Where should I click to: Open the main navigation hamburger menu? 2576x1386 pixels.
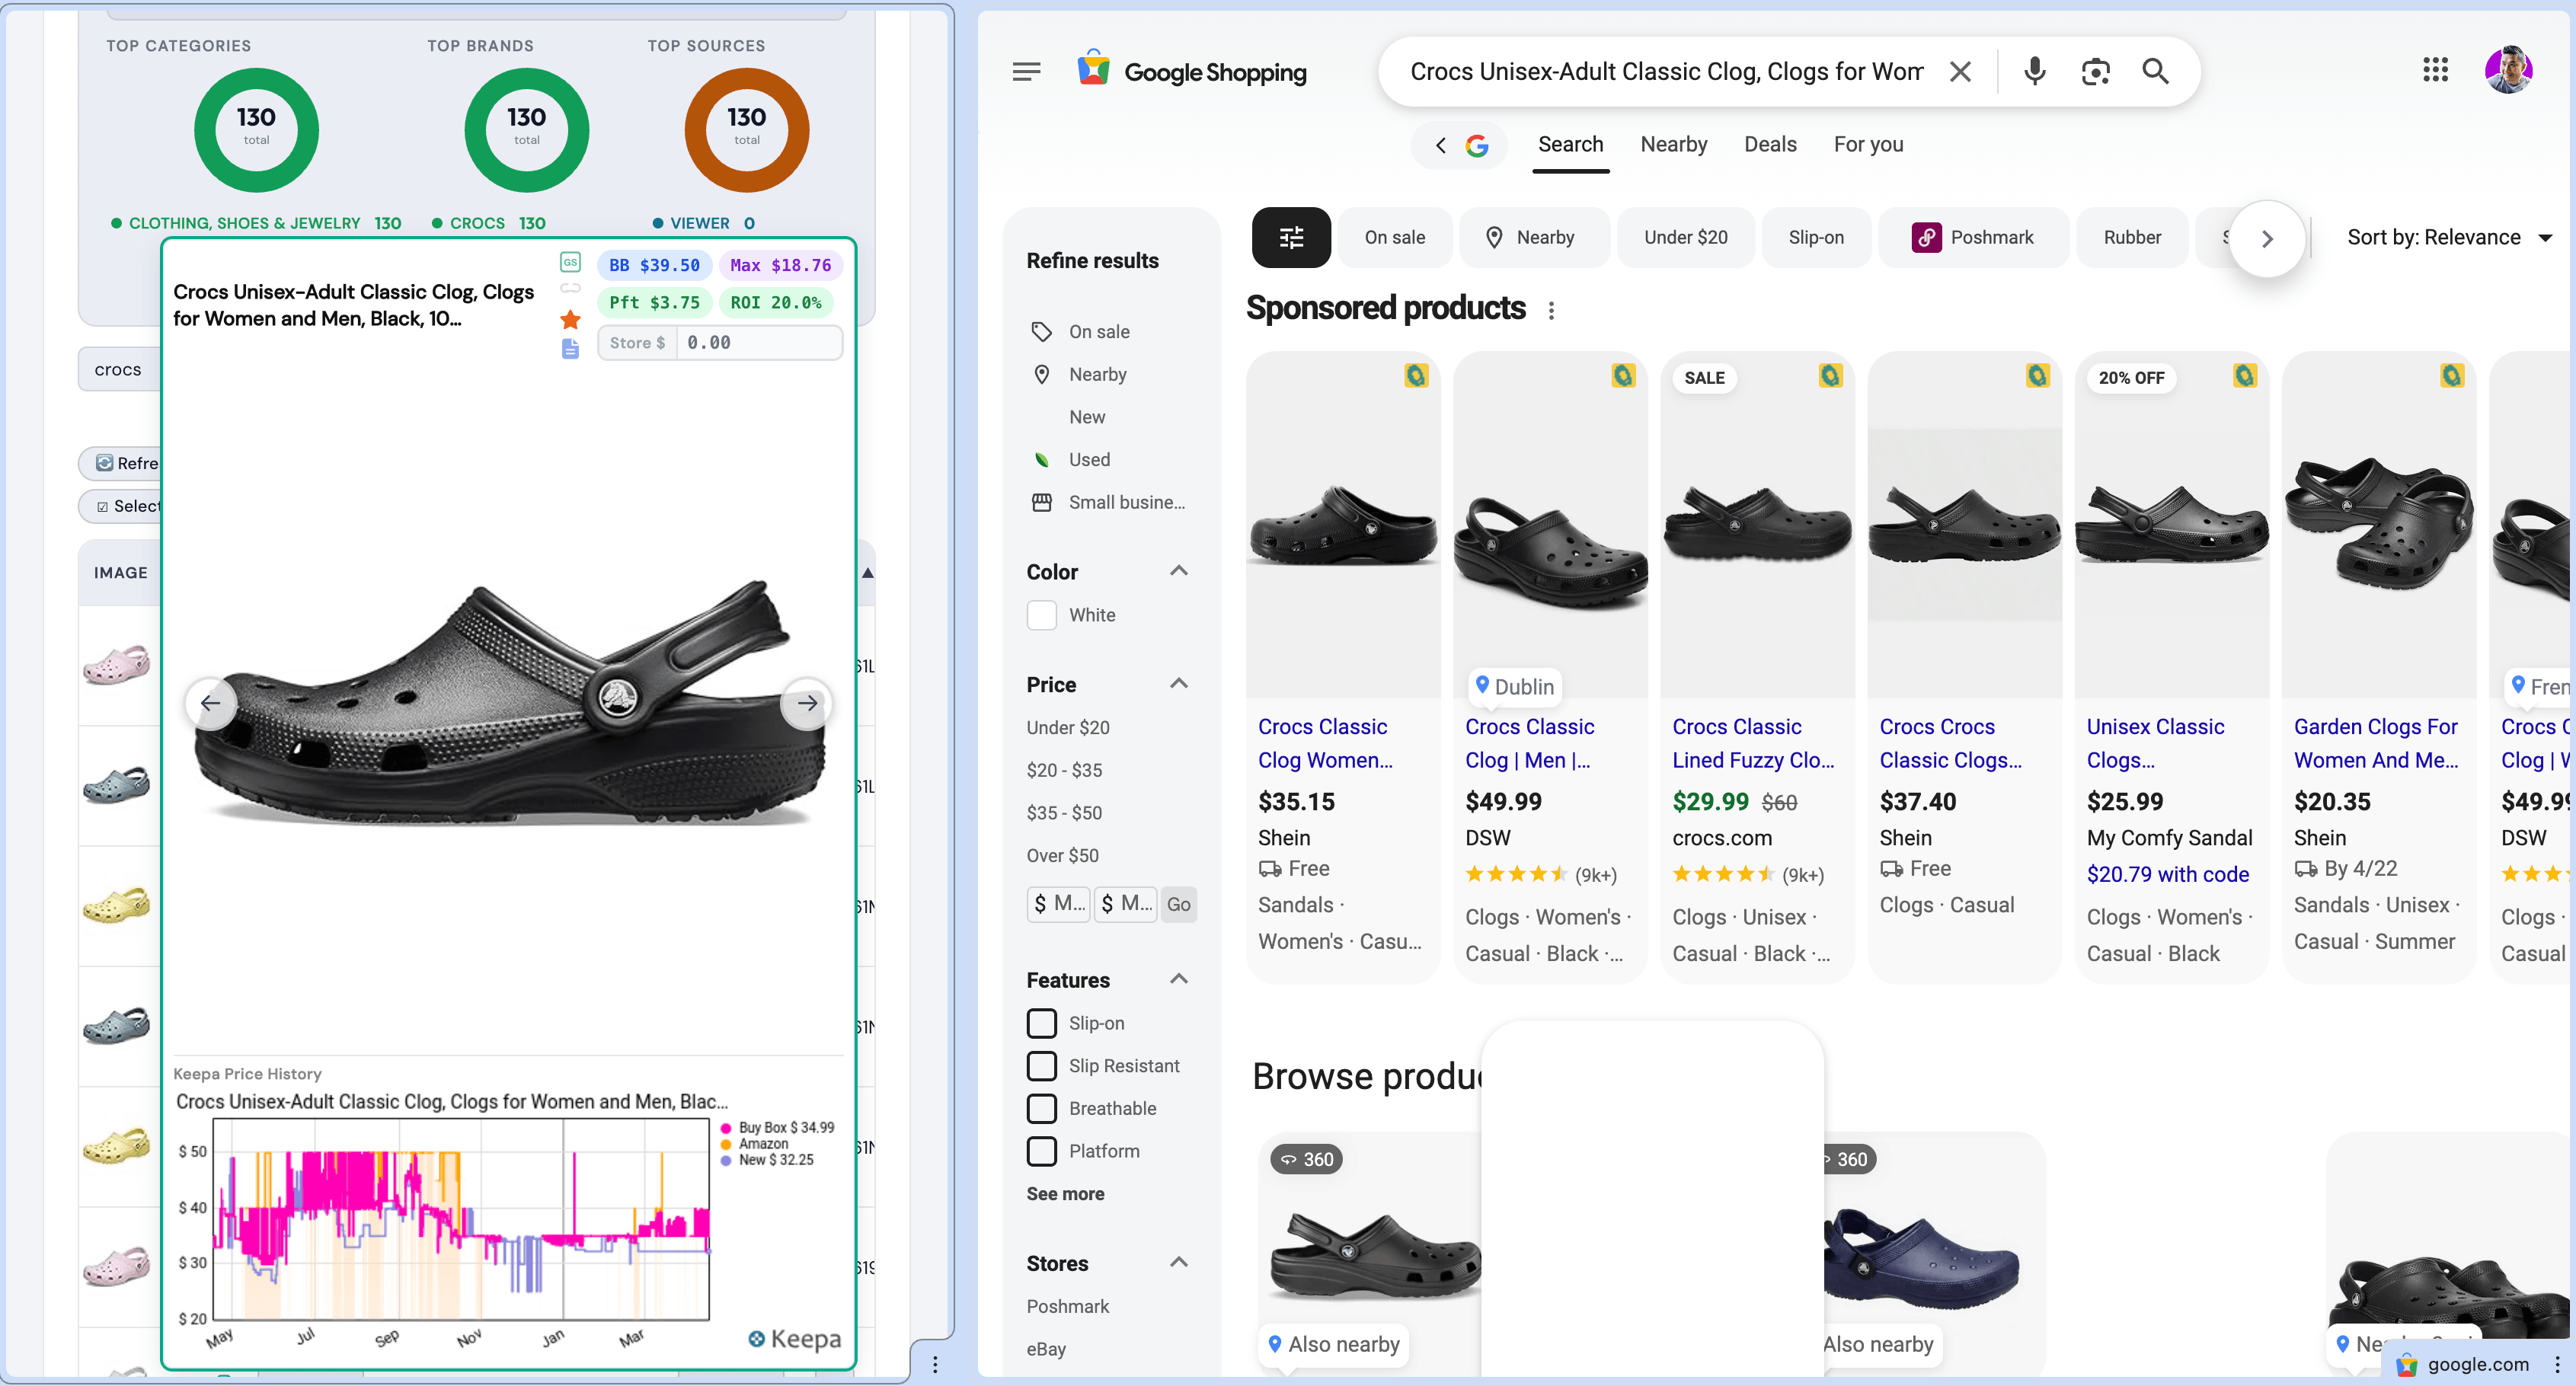(x=1026, y=70)
